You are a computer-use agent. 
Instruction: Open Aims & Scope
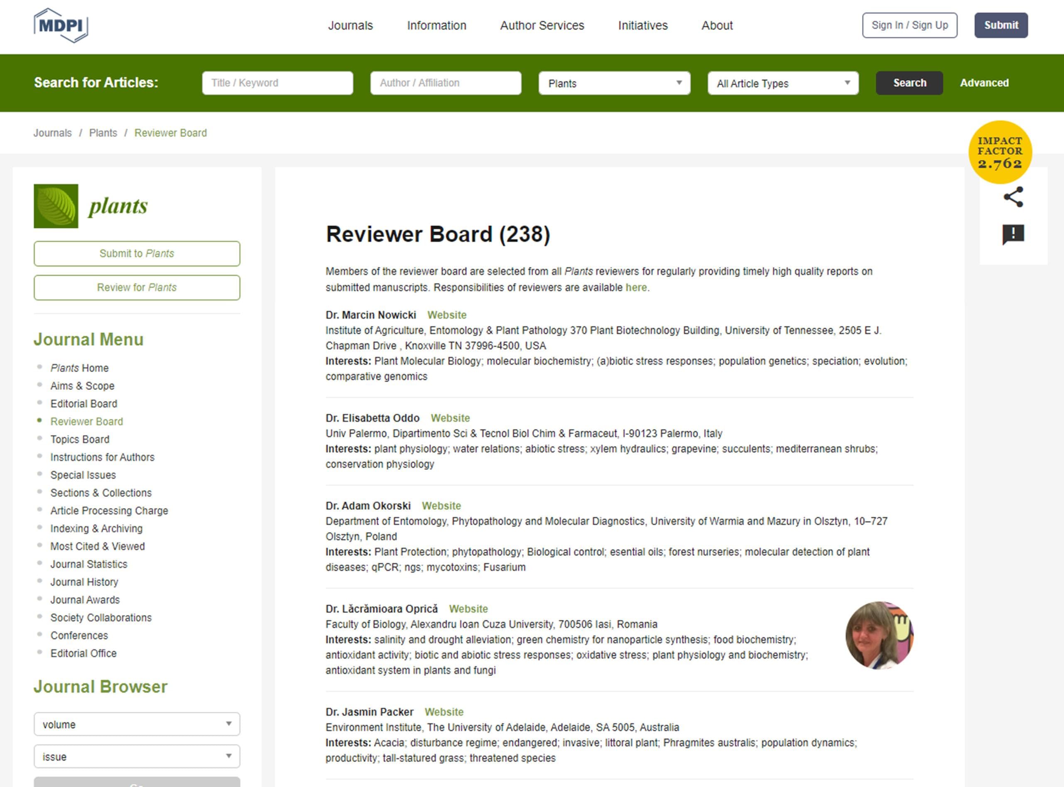coord(82,386)
